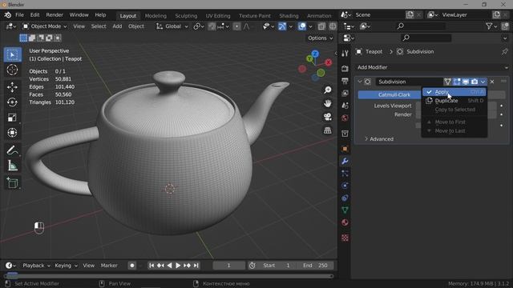513x288 pixels.
Task: Select the Cursor tool
Action: tap(13, 70)
